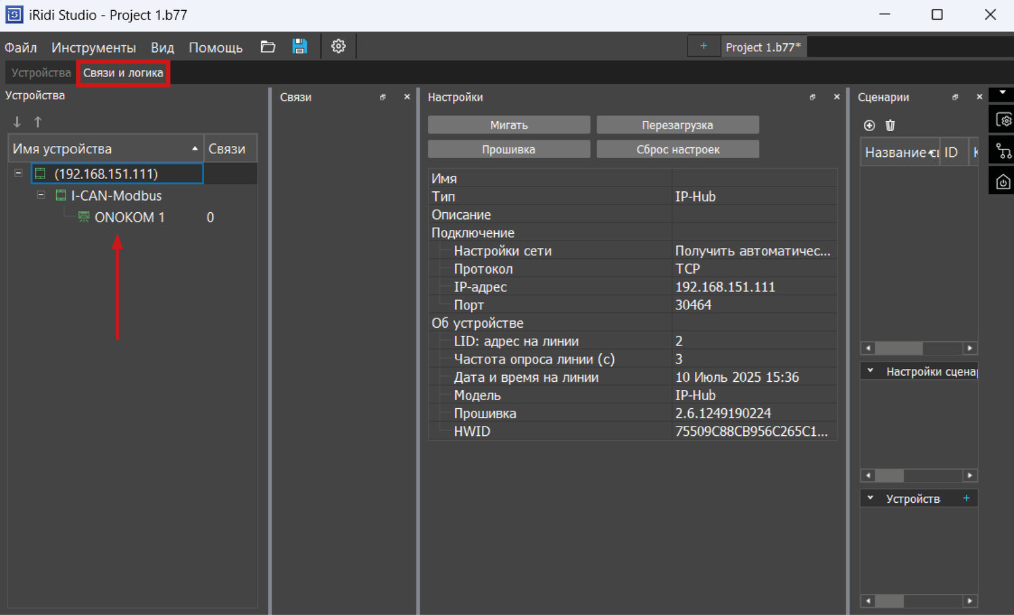Click the house power icon in right sidebar
Image resolution: width=1014 pixels, height=615 pixels.
click(1003, 181)
